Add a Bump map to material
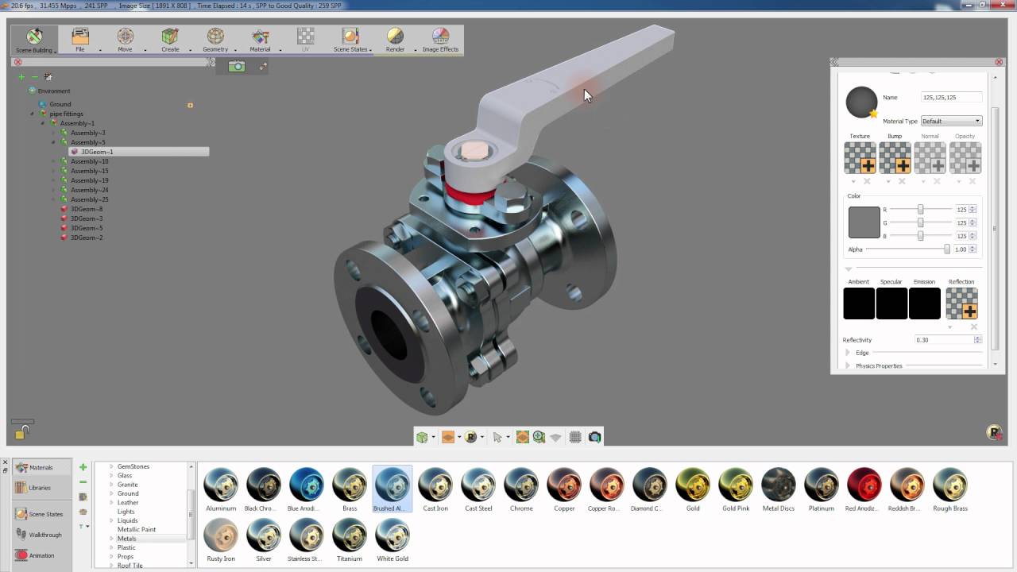 point(895,158)
